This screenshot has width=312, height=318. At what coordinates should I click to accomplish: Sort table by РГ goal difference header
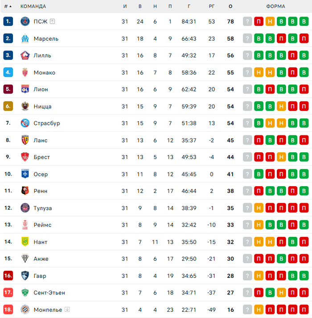pyautogui.click(x=212, y=7)
